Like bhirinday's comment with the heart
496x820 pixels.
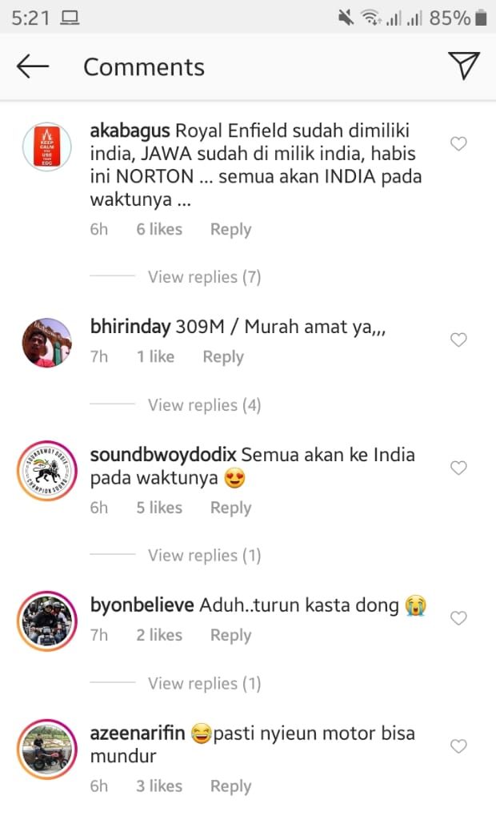(x=458, y=340)
